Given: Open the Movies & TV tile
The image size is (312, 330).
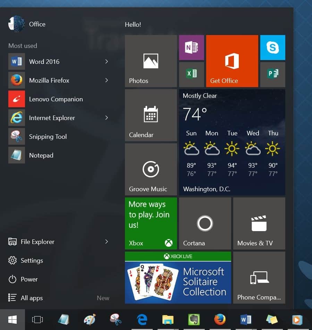Looking at the screenshot, I should click(x=259, y=223).
